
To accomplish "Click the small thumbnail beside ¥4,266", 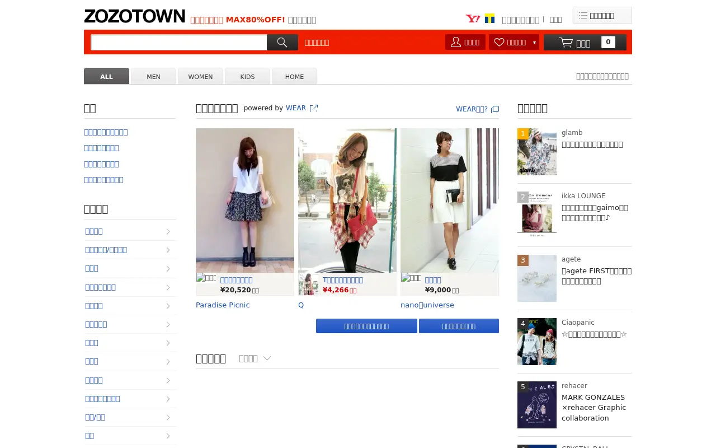I will click(x=308, y=284).
